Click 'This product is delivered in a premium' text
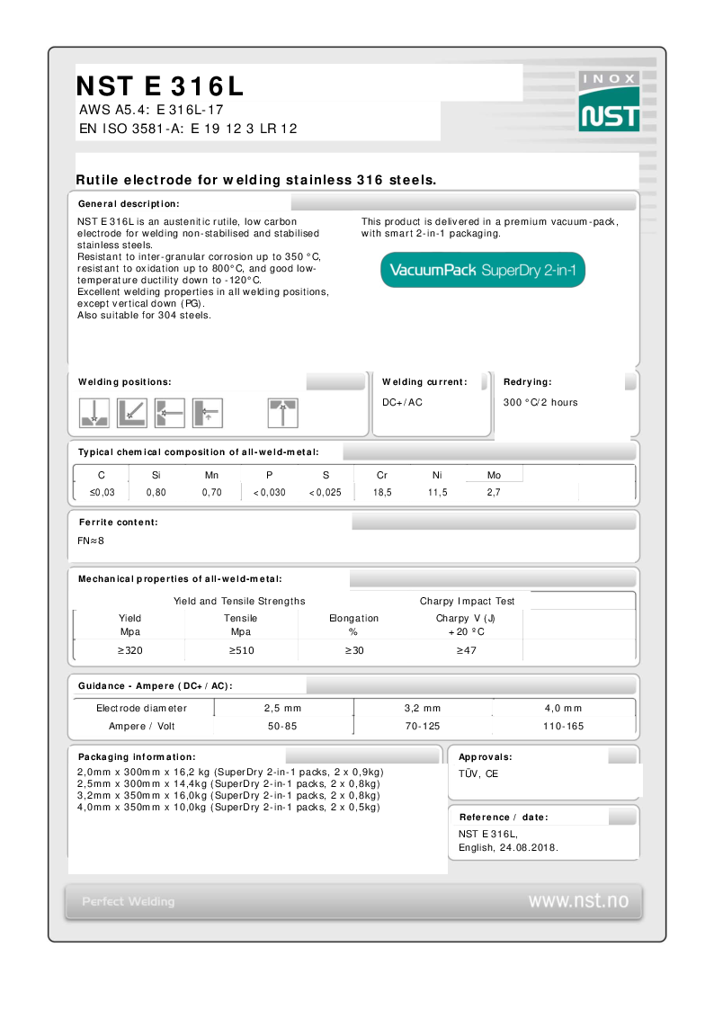 click(x=490, y=221)
